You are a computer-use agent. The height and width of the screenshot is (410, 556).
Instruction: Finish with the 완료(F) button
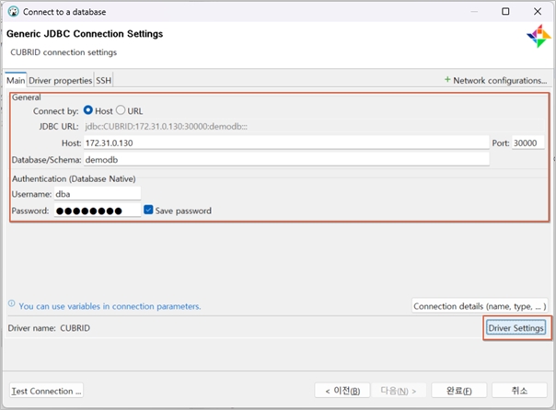[x=458, y=391]
